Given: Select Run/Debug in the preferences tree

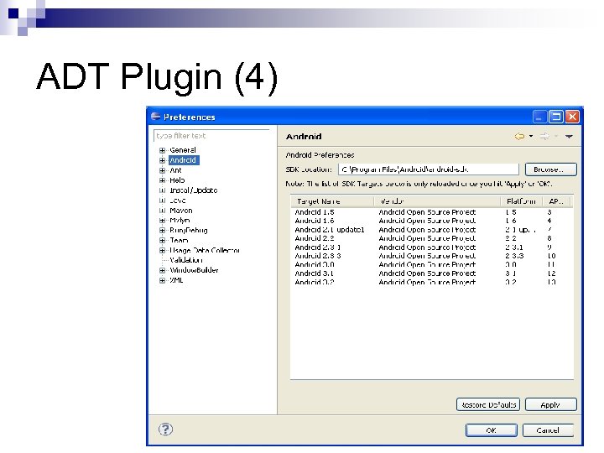Looking at the screenshot, I should pyautogui.click(x=189, y=230).
